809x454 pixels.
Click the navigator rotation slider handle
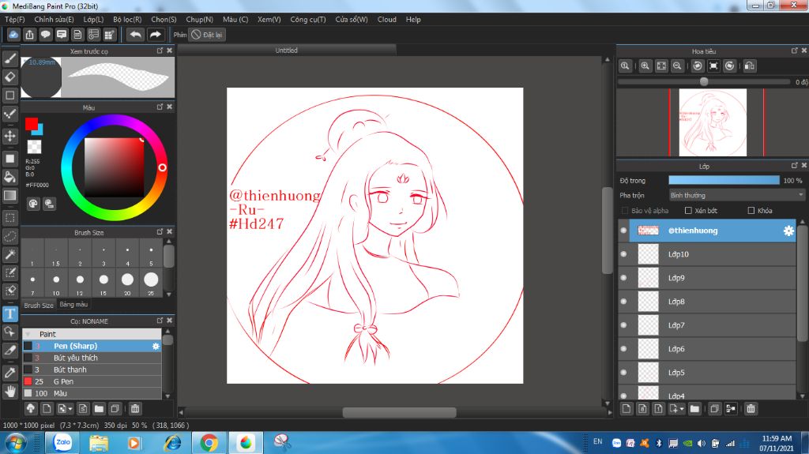click(704, 81)
